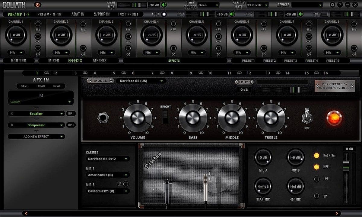Click the LOAD button under AFX IN
The width and height of the screenshot is (362, 217).
41,86
